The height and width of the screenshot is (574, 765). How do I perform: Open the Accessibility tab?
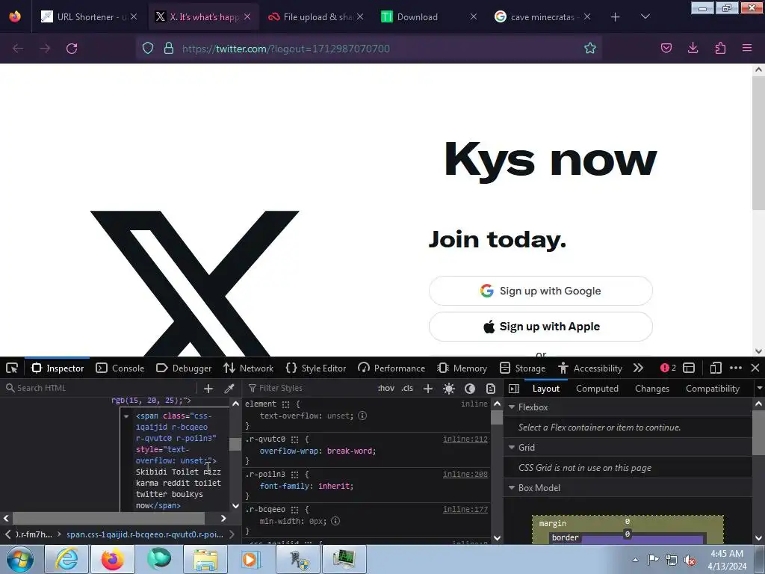click(x=590, y=368)
